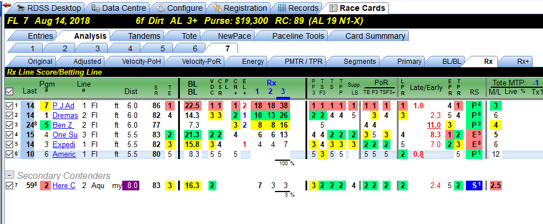Click the purple 8.0 distance cell

pyautogui.click(x=131, y=186)
